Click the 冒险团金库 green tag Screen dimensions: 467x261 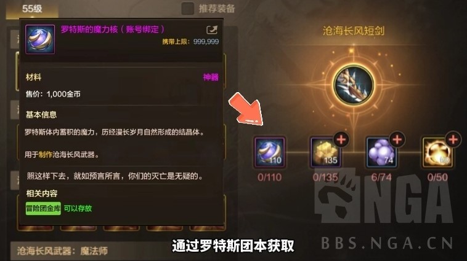43,208
